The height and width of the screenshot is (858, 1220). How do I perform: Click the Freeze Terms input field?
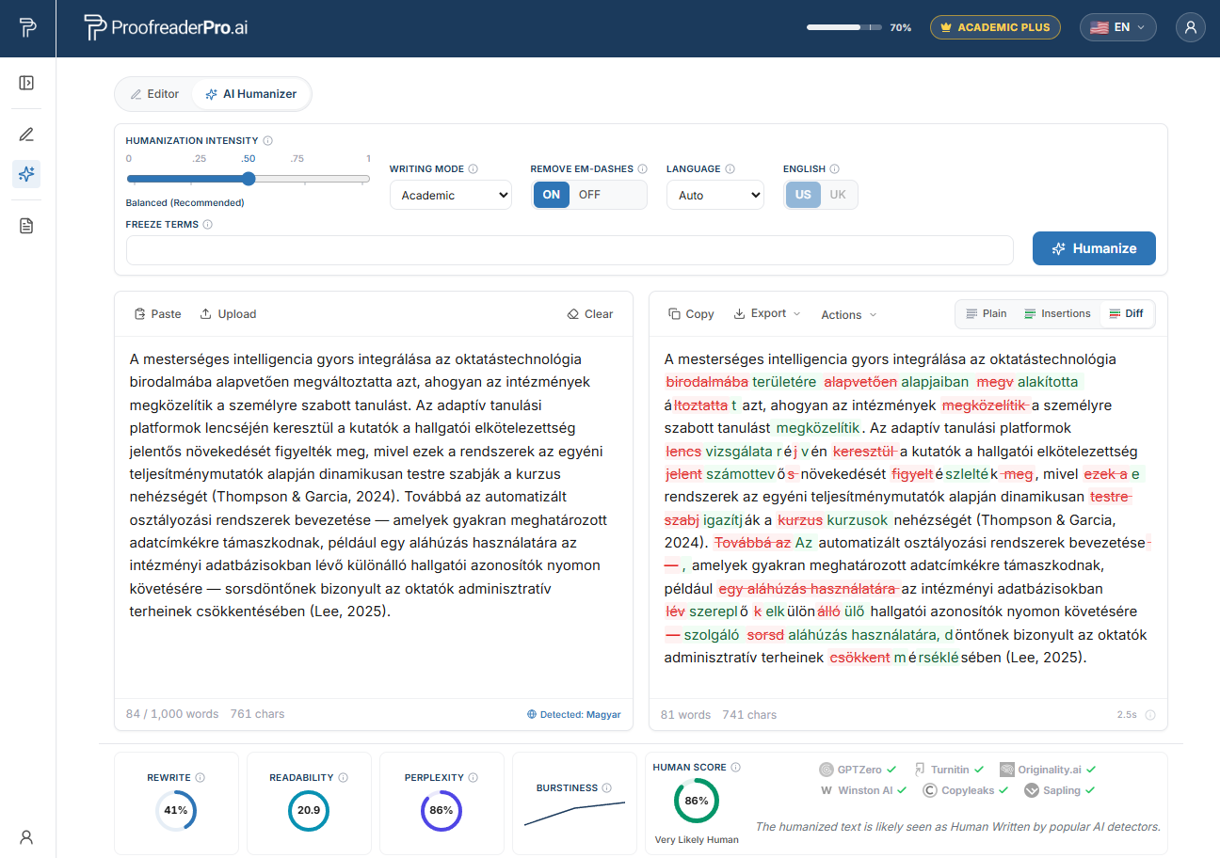coord(570,249)
